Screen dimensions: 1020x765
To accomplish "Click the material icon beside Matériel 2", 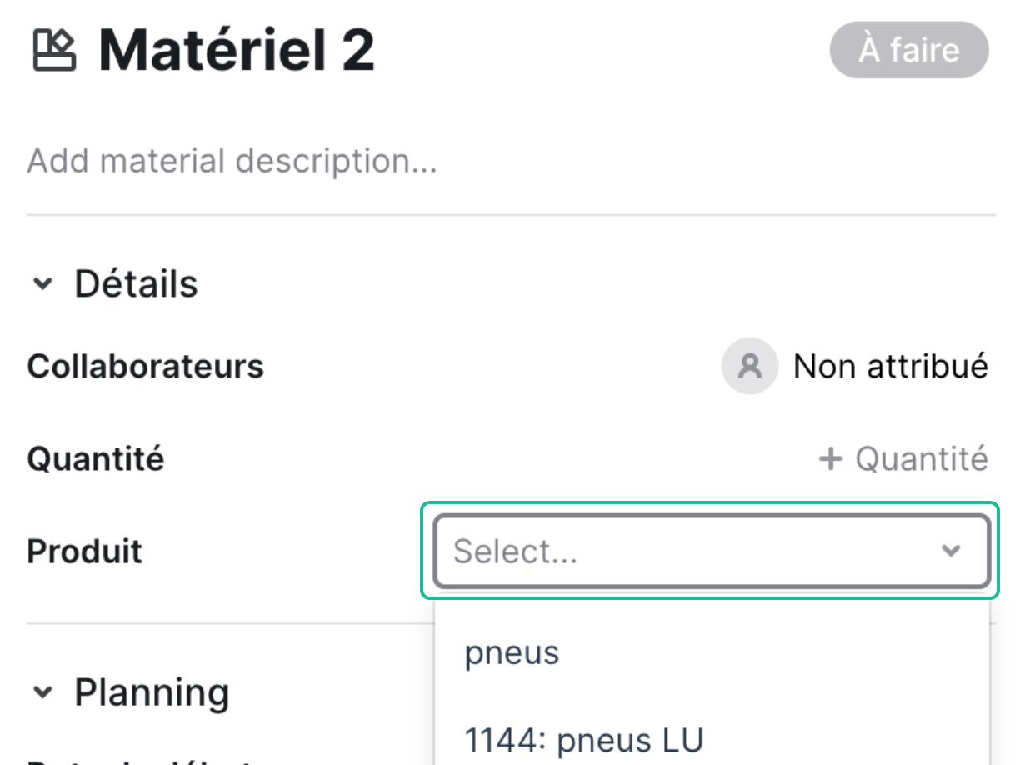I will (54, 50).
